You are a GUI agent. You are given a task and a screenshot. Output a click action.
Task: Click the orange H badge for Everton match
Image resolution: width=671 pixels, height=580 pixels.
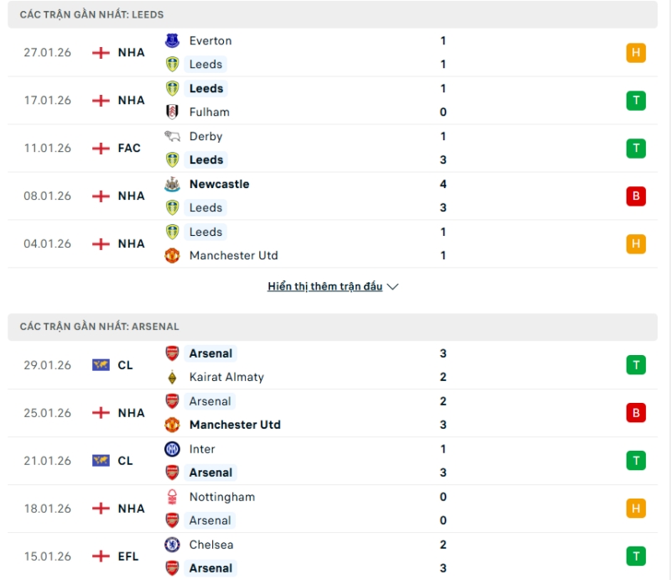pyautogui.click(x=636, y=53)
